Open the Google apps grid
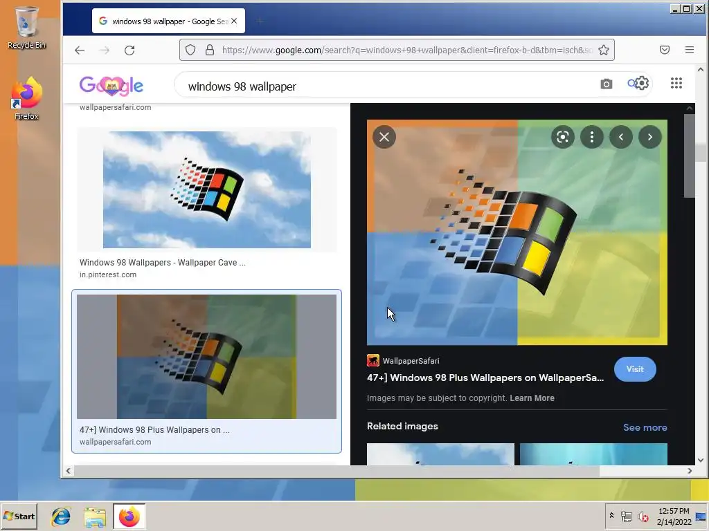709x531 pixels. (676, 83)
